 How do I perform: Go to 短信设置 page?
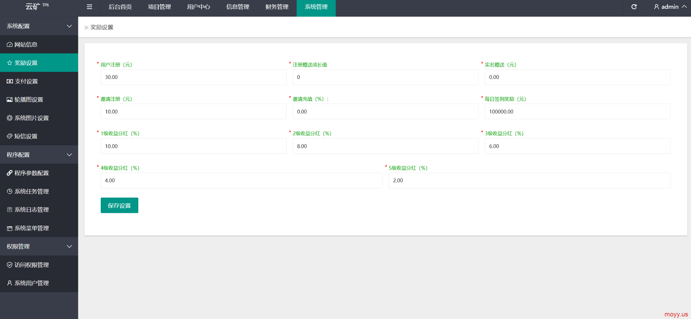pos(39,136)
